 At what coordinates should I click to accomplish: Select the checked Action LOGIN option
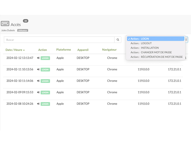click(155, 39)
